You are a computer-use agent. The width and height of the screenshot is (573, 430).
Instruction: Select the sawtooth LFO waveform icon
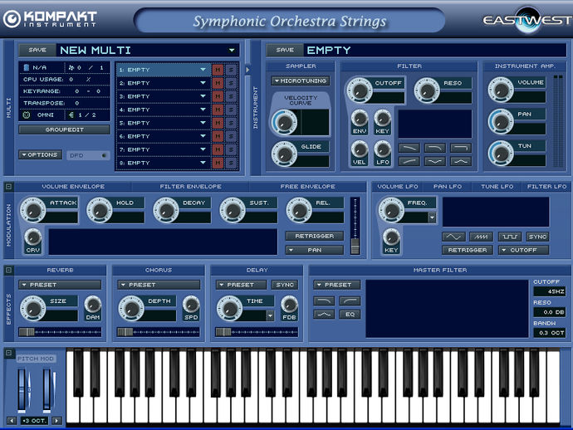pos(481,237)
